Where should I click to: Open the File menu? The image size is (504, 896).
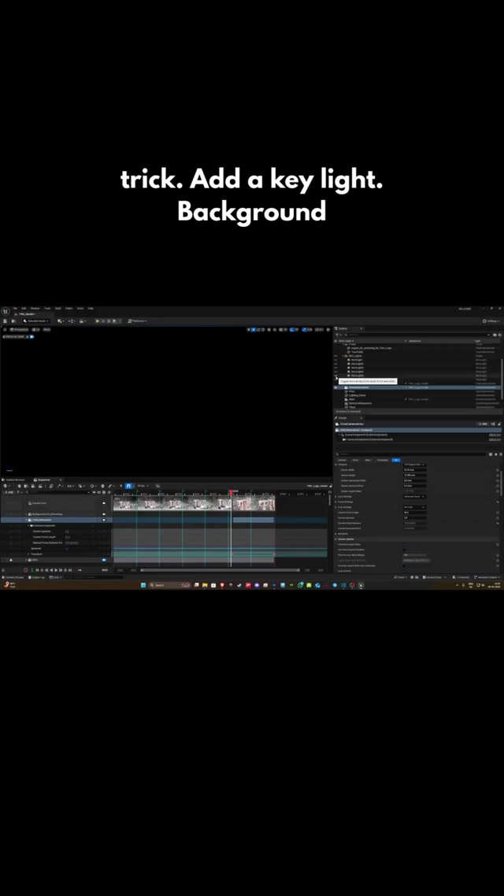[14, 308]
